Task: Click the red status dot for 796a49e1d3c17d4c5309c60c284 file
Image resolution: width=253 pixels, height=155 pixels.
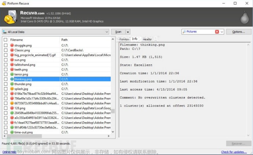Action: 12,99
